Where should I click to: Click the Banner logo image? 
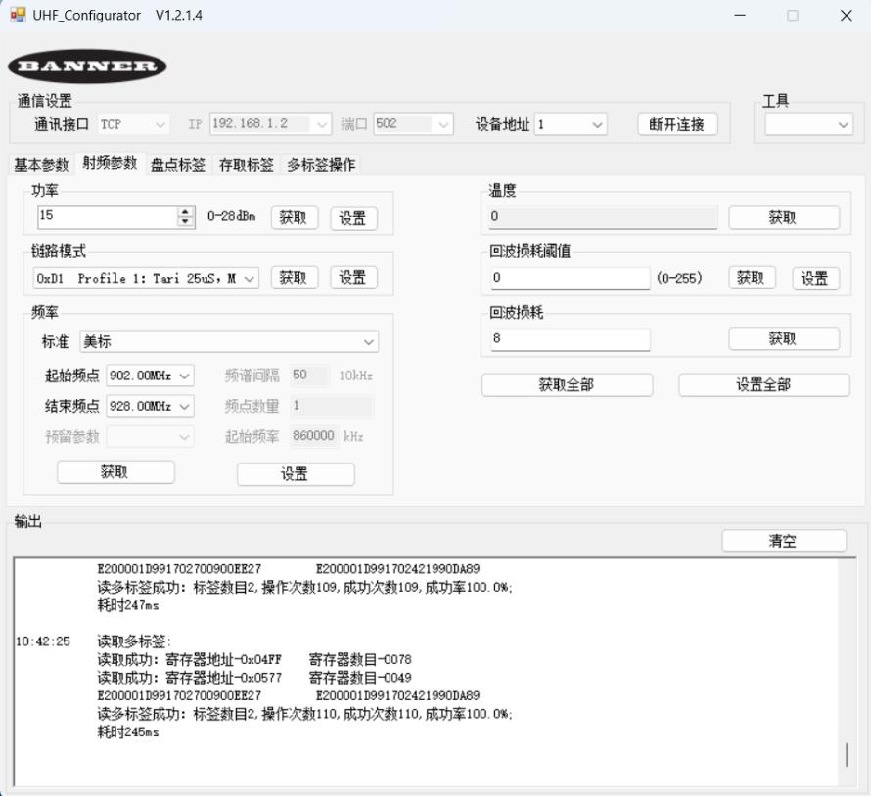click(87, 66)
